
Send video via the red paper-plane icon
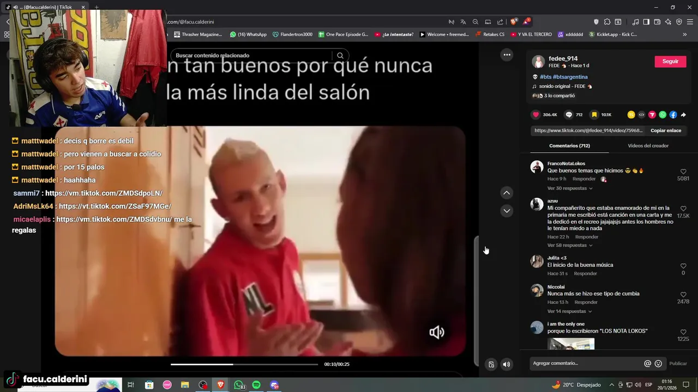point(652,115)
